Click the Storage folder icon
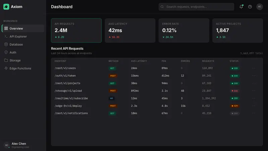The image size is (268, 151). click(x=6, y=60)
